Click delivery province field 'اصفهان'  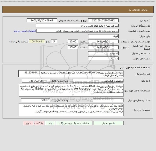[103, 53]
